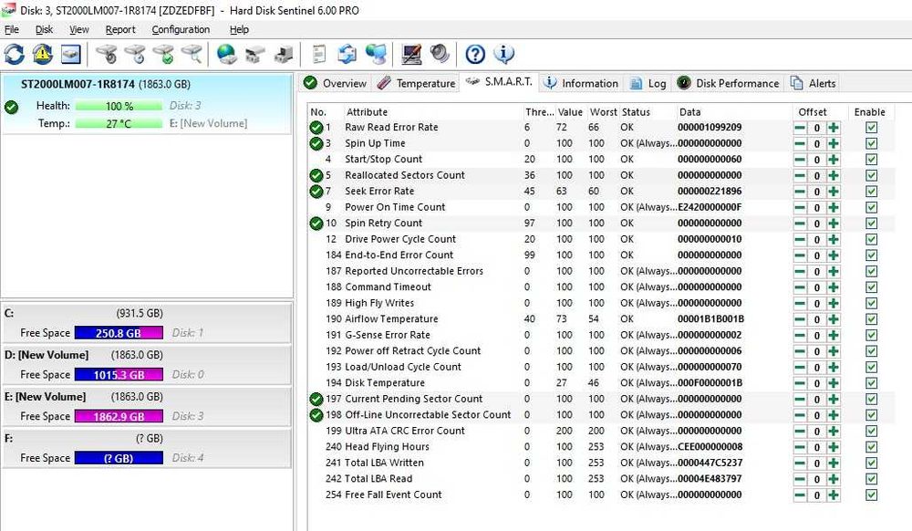Click the framed hard disk toolbar icon
Screen dimensions: 912x531
point(71,54)
